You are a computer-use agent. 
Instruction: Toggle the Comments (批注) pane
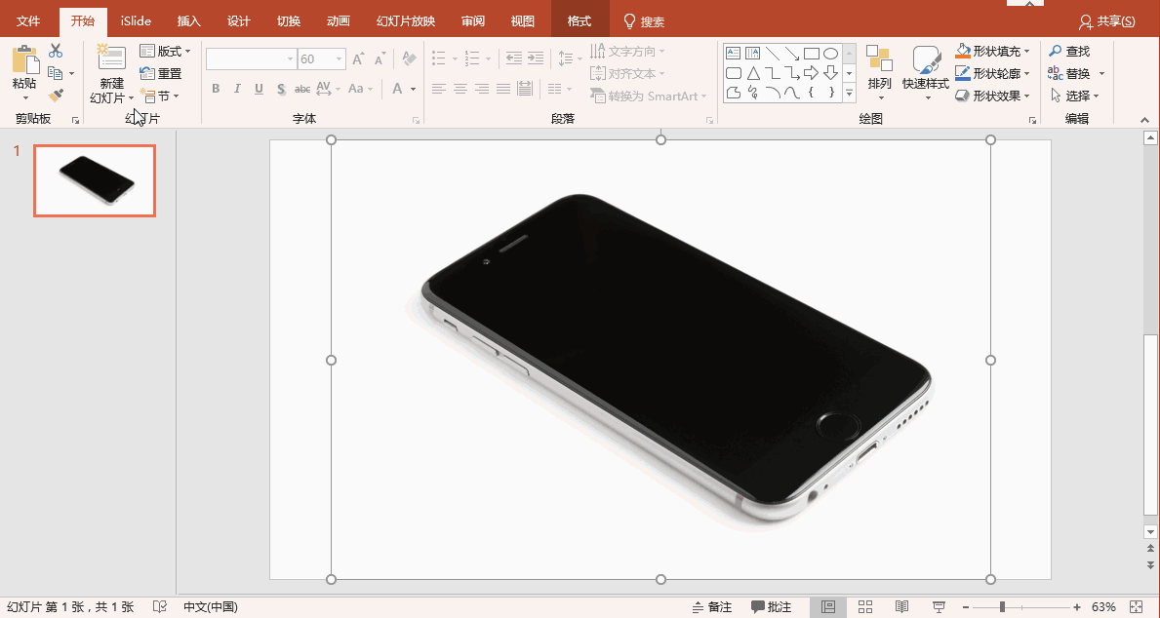(771, 607)
